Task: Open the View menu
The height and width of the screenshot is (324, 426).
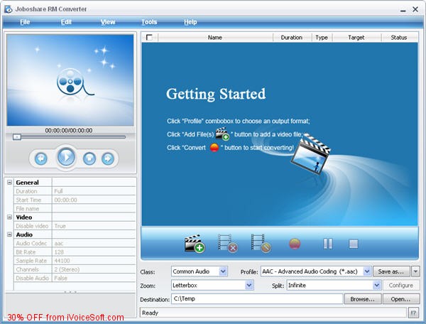Action: (108, 22)
